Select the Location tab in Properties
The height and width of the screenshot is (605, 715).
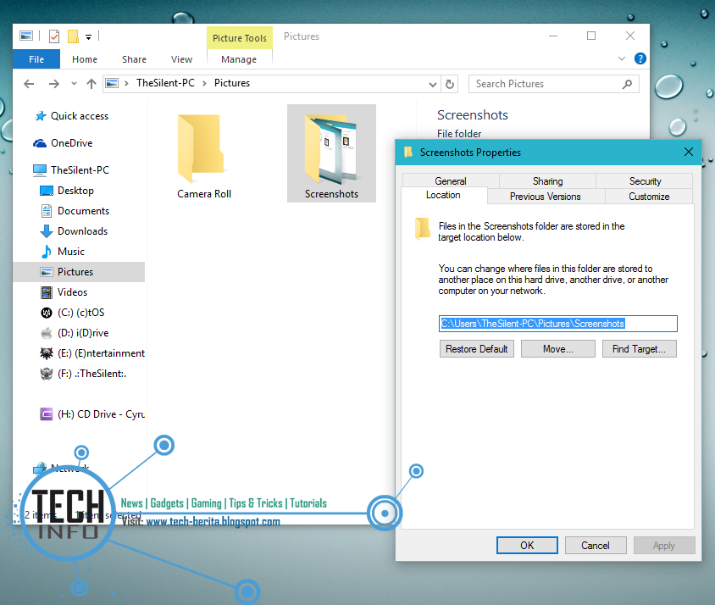click(444, 195)
